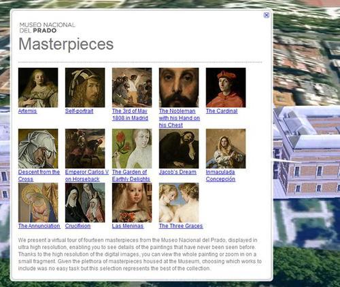The height and width of the screenshot is (287, 340).
Task: Open the Las Meninas thumbnail
Action: (132, 203)
